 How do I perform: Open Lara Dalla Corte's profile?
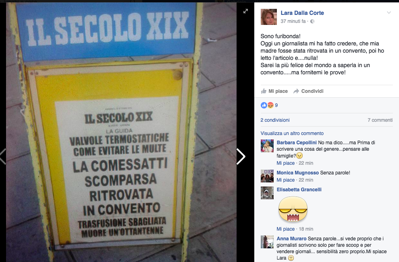302,13
